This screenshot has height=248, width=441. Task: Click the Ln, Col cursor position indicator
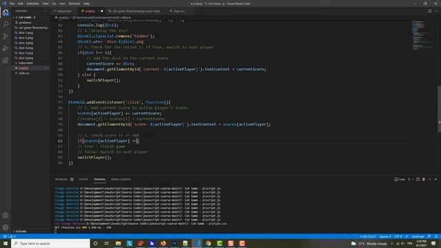click(x=368, y=236)
